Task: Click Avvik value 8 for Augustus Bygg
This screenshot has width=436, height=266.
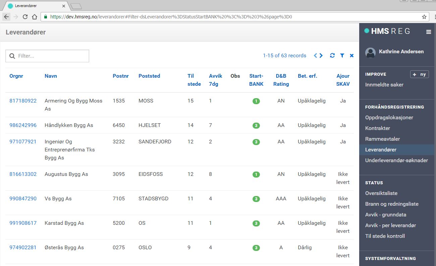Action: click(210, 174)
